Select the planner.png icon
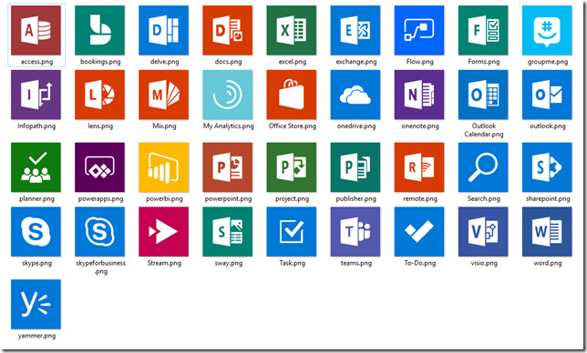The image size is (587, 353). [36, 167]
